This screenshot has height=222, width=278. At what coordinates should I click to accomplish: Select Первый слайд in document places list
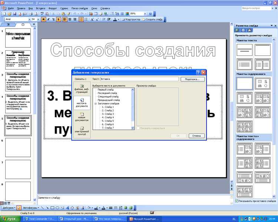click(x=106, y=90)
